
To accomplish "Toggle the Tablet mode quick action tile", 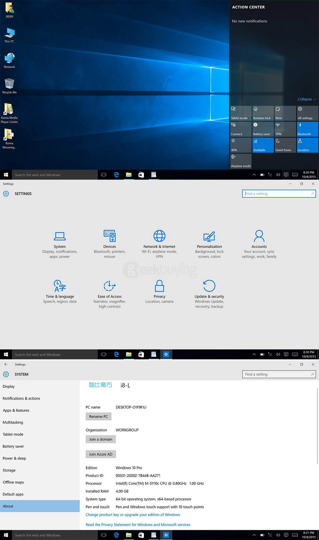I will click(x=241, y=113).
